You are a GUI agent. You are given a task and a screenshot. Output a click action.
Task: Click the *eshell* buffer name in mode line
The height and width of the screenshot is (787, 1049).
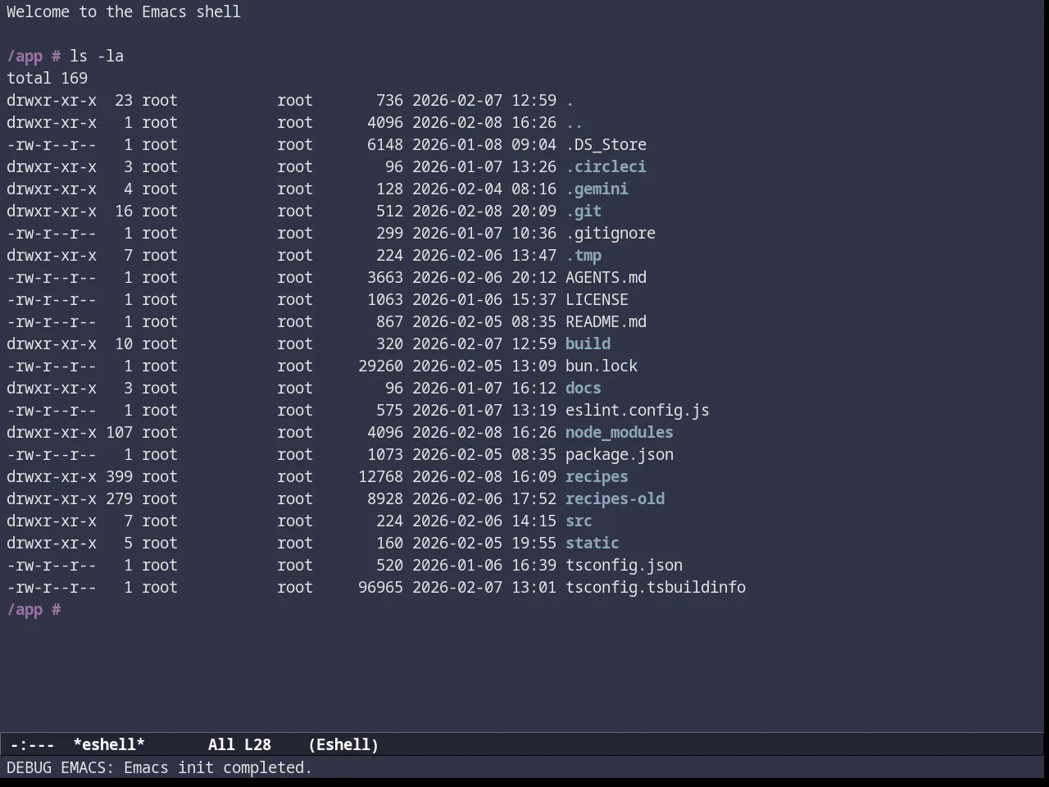109,744
